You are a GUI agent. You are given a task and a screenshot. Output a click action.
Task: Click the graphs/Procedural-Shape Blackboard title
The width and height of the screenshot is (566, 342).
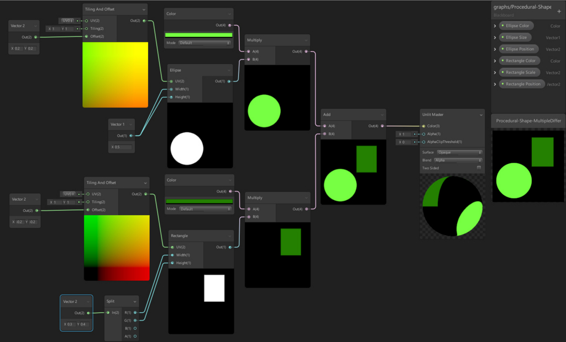pos(522,7)
